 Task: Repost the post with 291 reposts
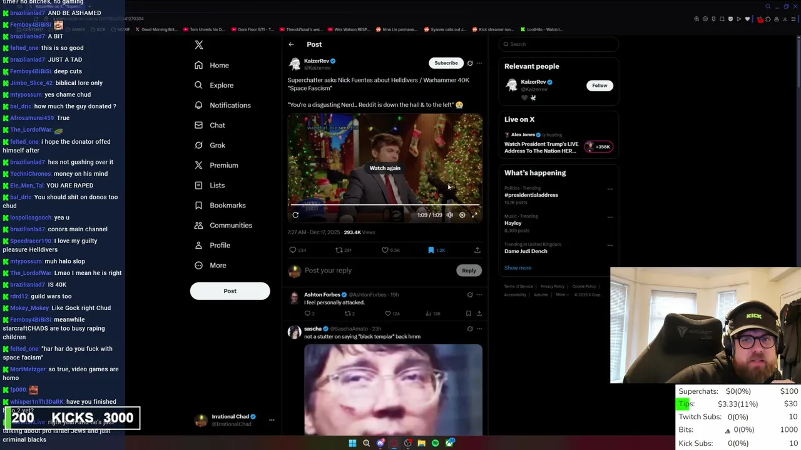click(x=344, y=250)
